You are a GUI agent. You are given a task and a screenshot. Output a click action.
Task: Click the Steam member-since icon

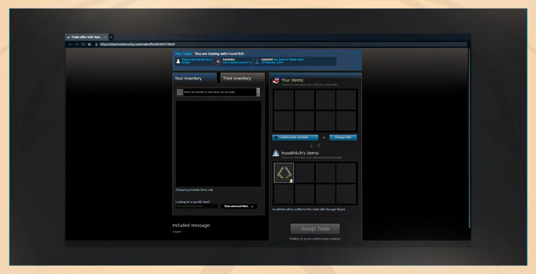257,62
